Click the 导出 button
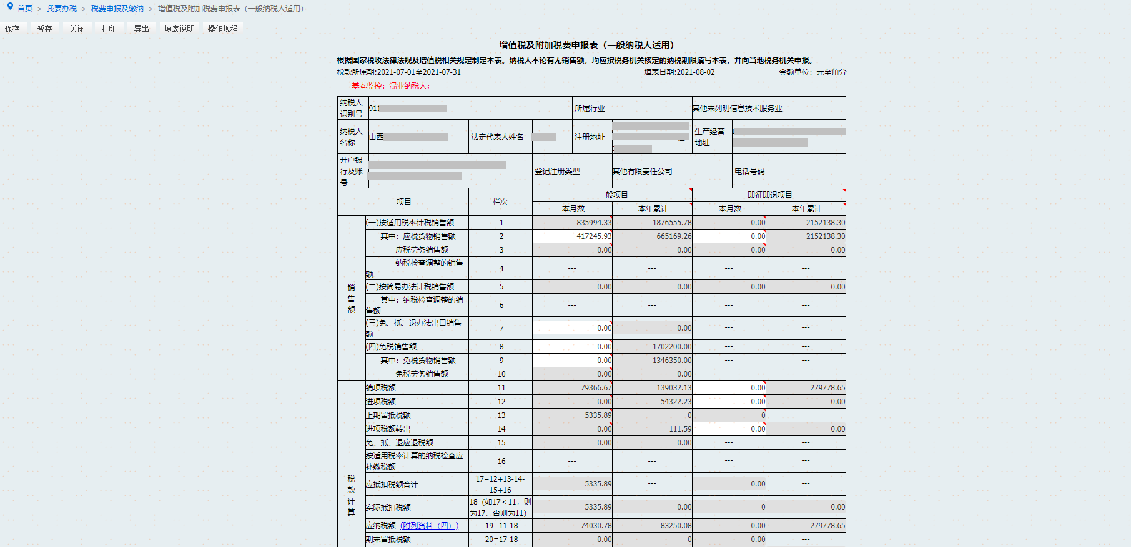 click(x=142, y=29)
